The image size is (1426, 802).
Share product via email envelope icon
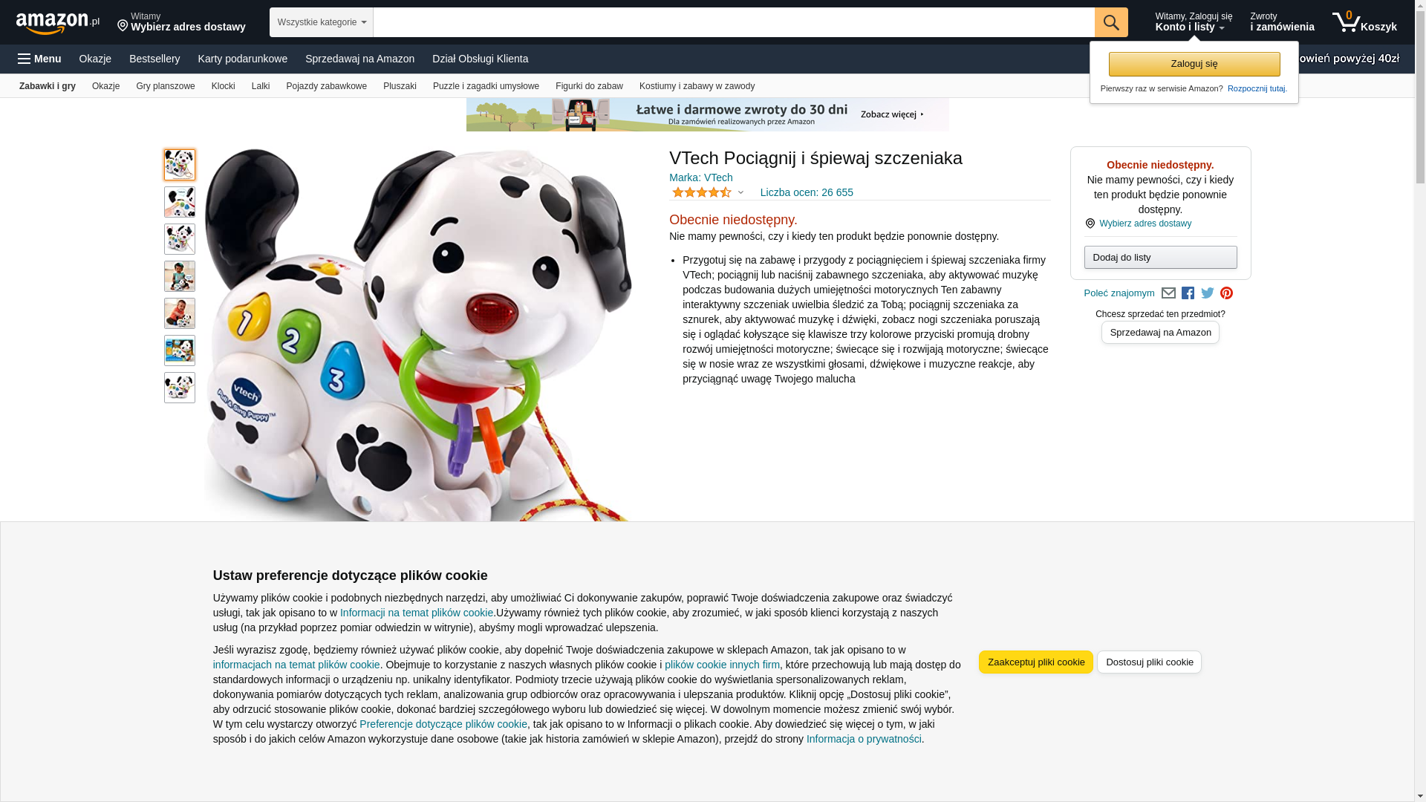click(1168, 293)
